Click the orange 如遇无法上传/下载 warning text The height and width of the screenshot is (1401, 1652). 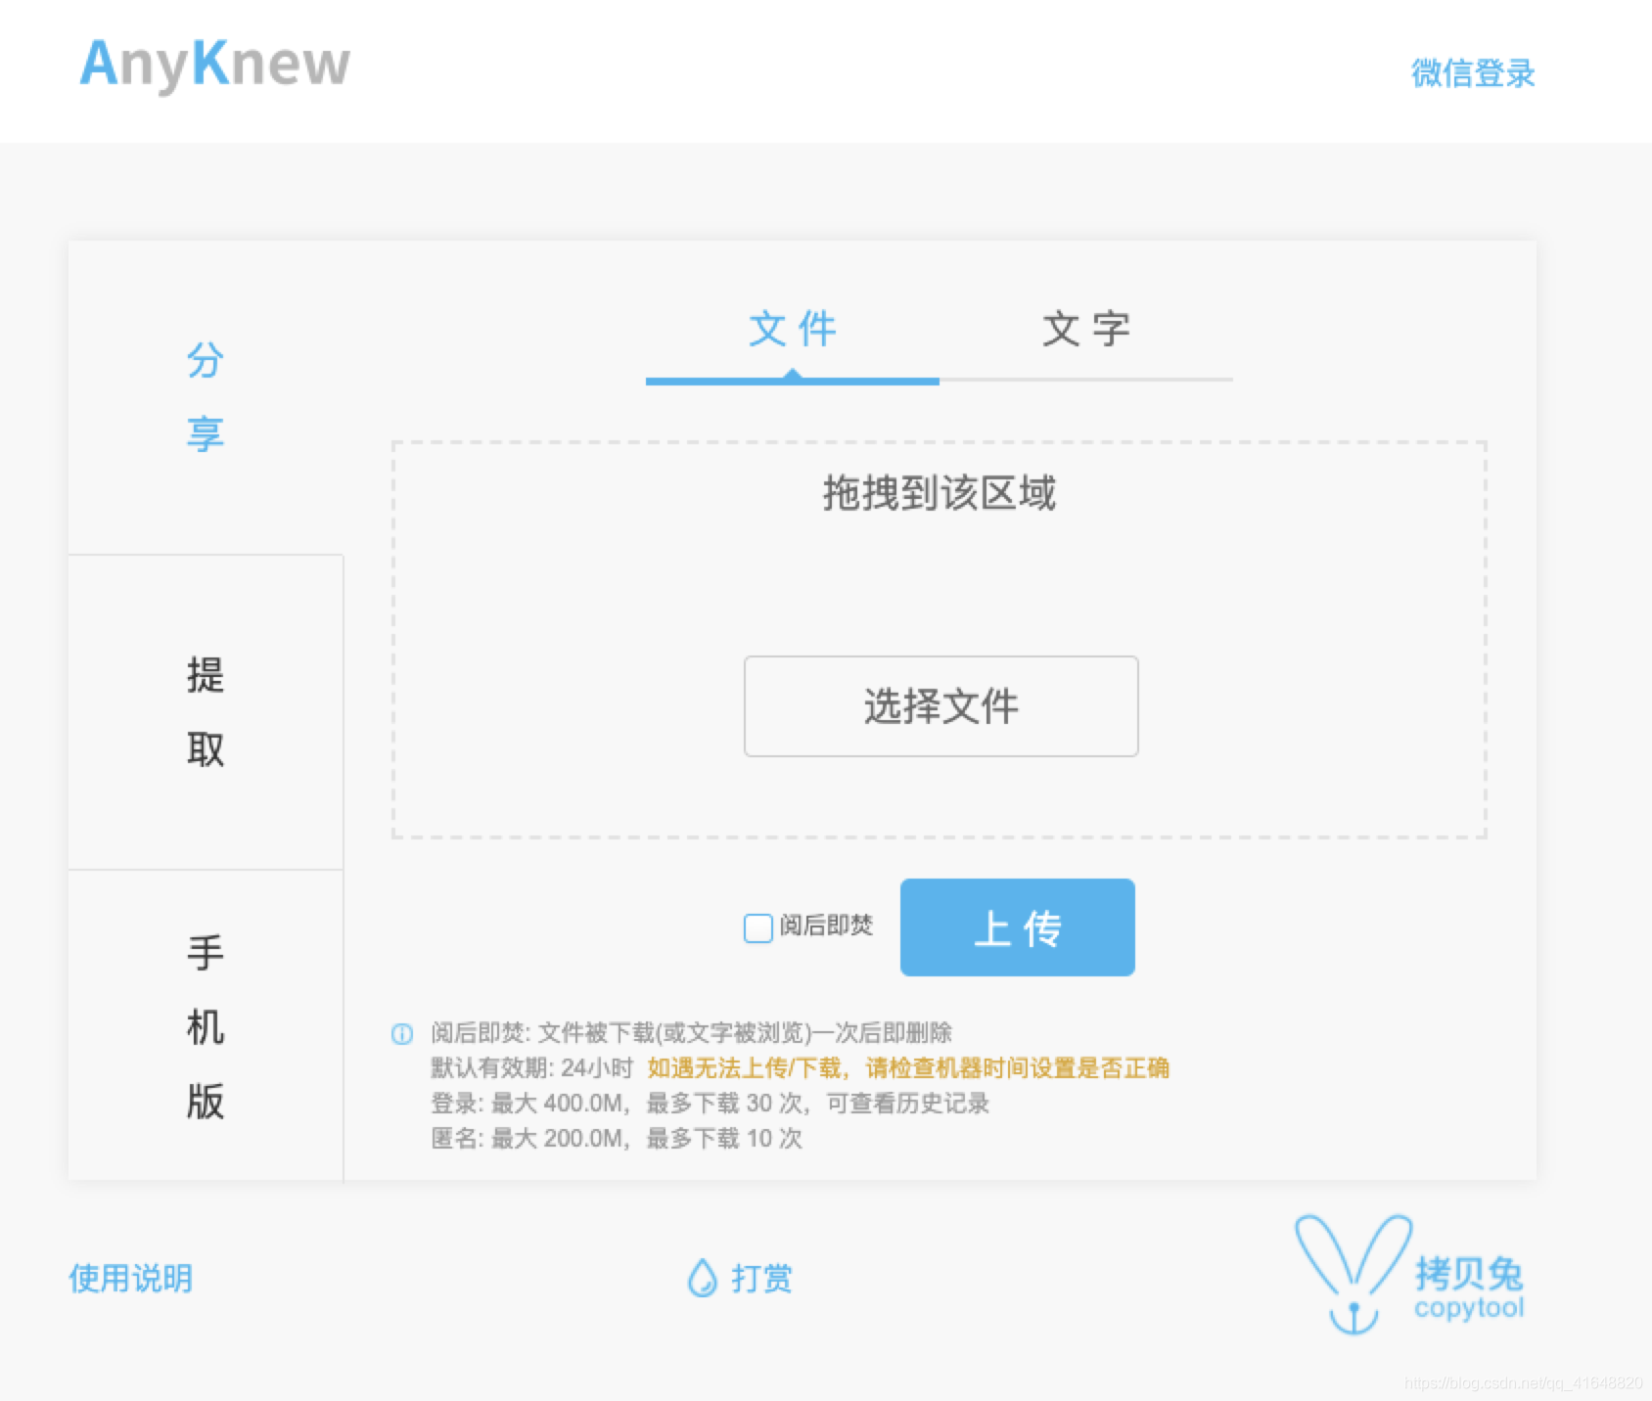[908, 1067]
